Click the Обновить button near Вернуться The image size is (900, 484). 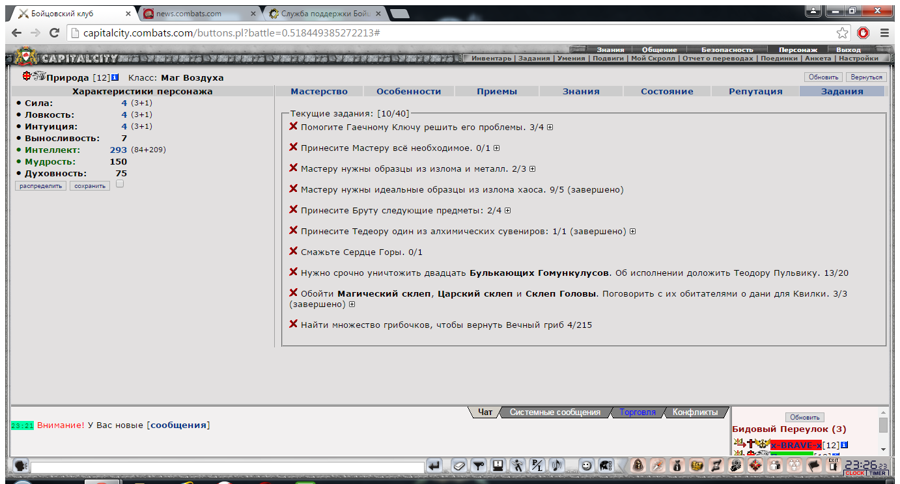823,77
